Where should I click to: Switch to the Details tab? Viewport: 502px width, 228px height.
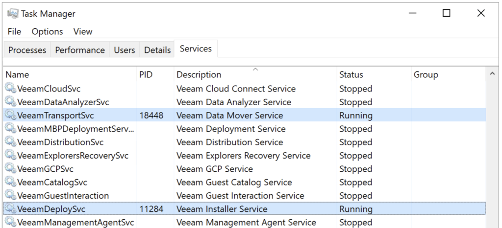(x=157, y=50)
